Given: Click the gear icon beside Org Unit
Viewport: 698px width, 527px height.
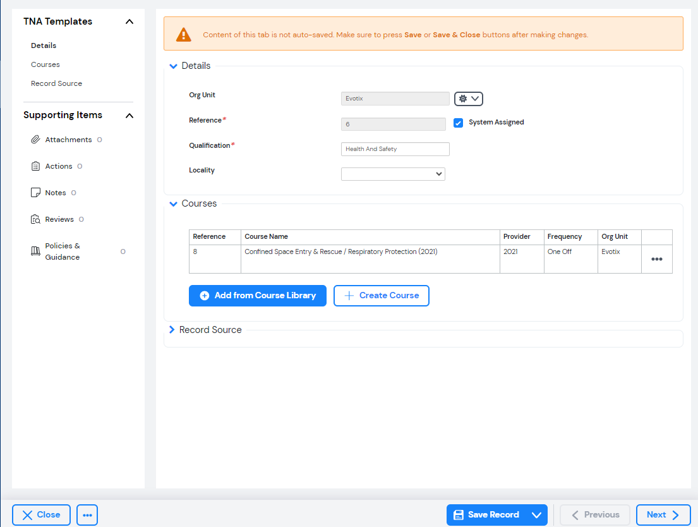Looking at the screenshot, I should point(464,99).
